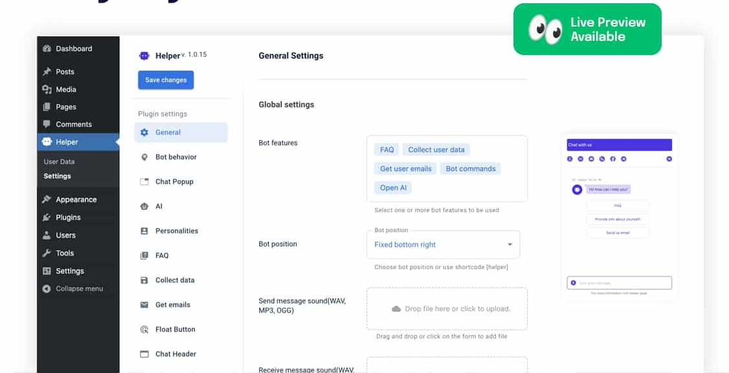Click the Tools wrench icon
Image resolution: width=729 pixels, height=373 pixels.
47,253
